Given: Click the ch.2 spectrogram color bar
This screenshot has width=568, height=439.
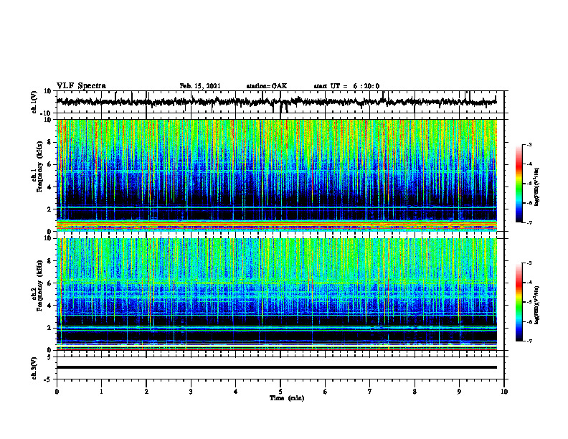Looking at the screenshot, I should click(x=519, y=302).
